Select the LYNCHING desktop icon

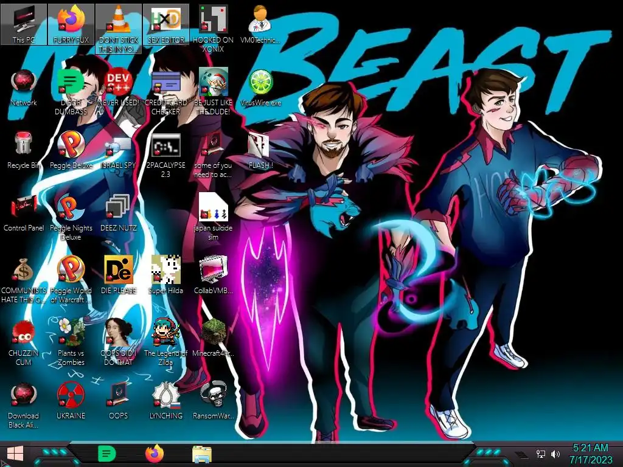(165, 401)
